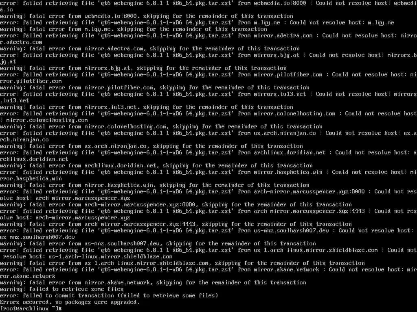This screenshot has height=312, width=417.
Task: Click the 'warning: failed to retrieve some files' line
Action: coord(62,289)
